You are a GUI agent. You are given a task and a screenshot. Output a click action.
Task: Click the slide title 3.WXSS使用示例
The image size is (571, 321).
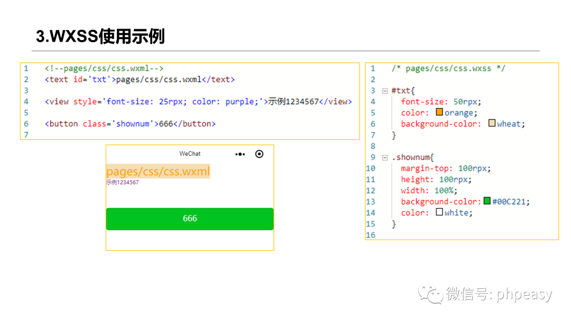click(99, 36)
